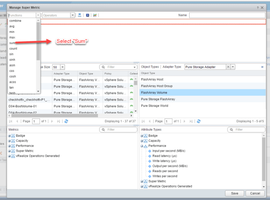Click the visualize super metric chart icon

click(95, 15)
